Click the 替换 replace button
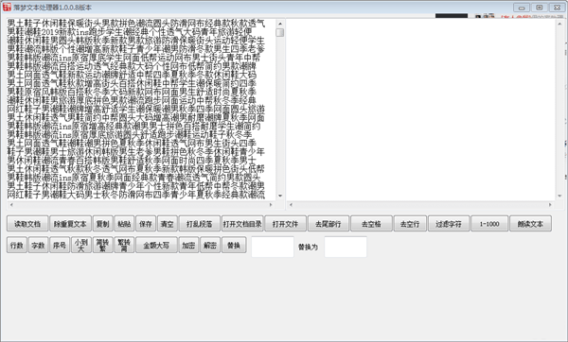This screenshot has width=568, height=342. pyautogui.click(x=234, y=245)
